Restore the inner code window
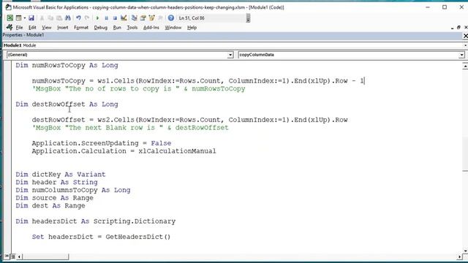 pyautogui.click(x=458, y=28)
